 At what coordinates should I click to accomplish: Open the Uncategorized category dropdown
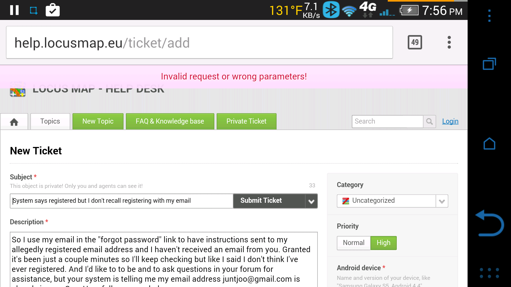point(386,201)
